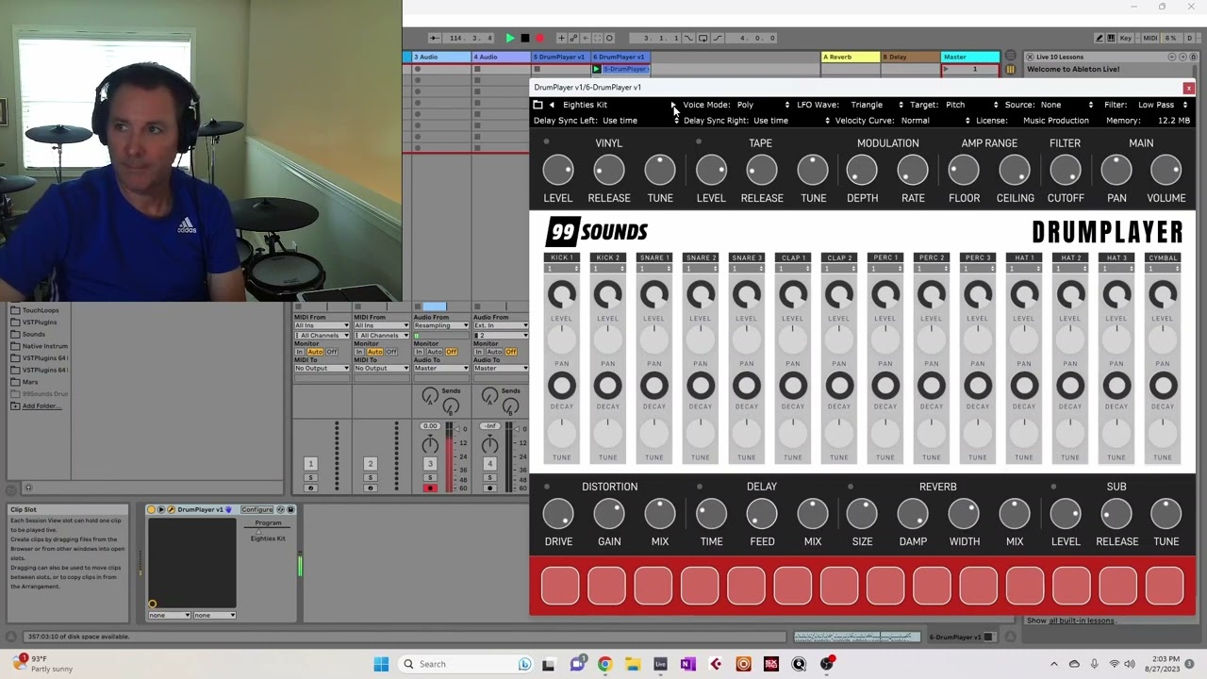1207x679 pixels.
Task: Toggle the Vinyl section power LED
Action: point(546,142)
